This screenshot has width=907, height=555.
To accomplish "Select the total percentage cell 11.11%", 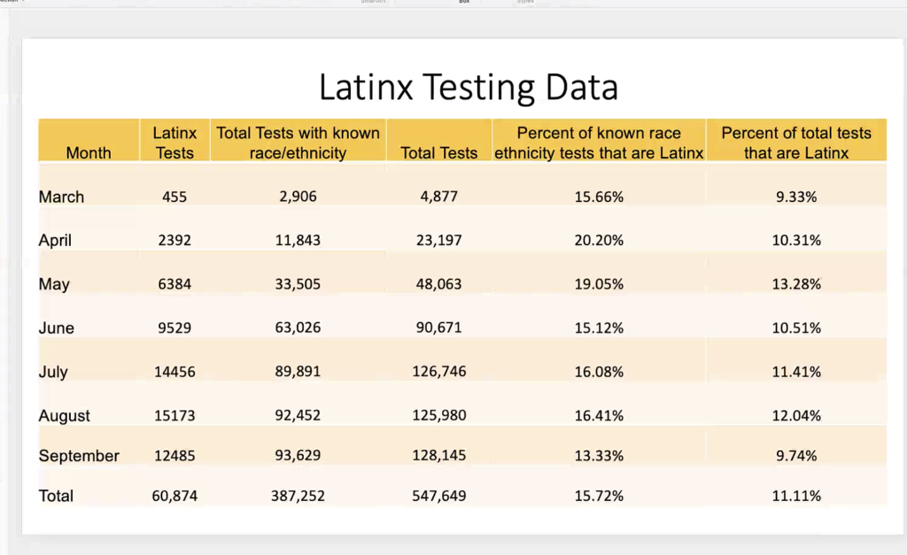I will click(x=795, y=497).
